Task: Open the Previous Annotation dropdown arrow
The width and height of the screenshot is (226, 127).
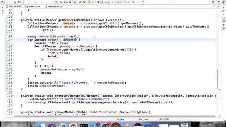Action: pyautogui.click(x=123, y=2)
